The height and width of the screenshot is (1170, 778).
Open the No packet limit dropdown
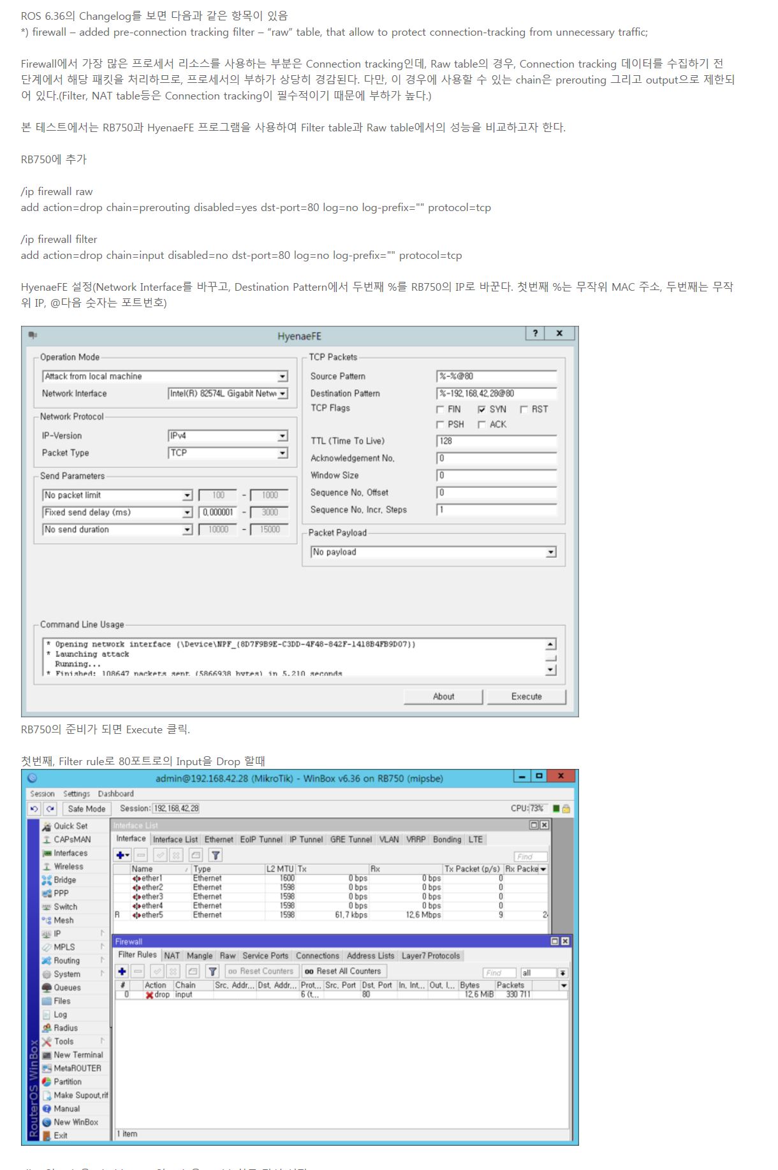pos(187,495)
